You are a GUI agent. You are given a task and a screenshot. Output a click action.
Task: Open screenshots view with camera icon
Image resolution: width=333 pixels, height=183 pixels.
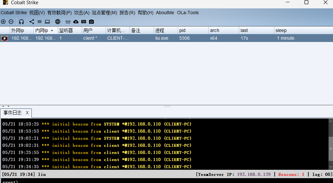click(x=91, y=22)
